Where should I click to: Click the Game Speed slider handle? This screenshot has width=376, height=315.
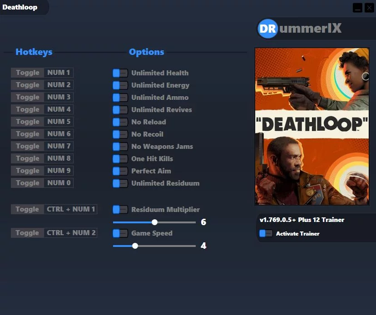(135, 246)
